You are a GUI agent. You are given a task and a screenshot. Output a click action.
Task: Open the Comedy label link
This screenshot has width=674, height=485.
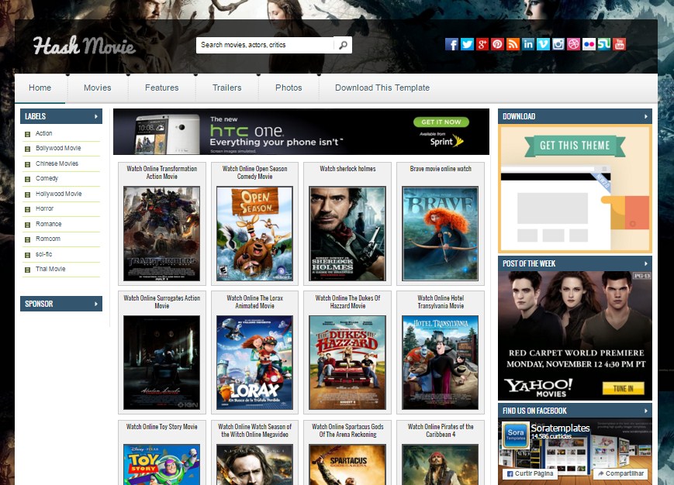tap(47, 178)
